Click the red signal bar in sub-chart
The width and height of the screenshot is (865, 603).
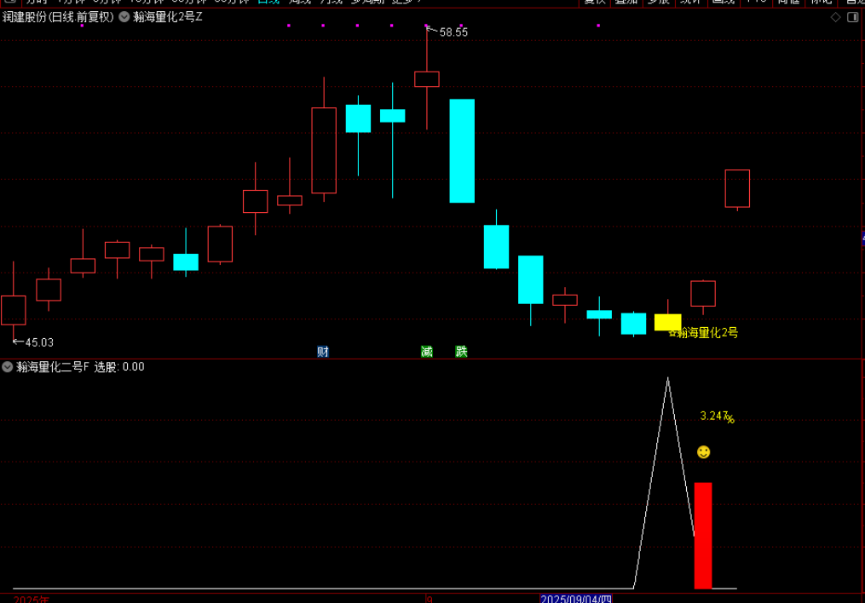click(x=703, y=535)
